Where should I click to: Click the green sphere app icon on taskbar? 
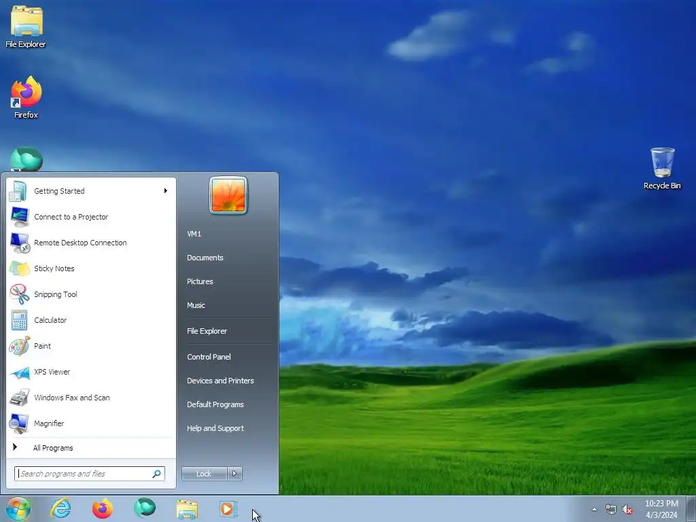click(x=145, y=508)
